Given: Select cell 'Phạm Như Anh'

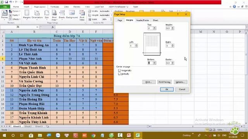Looking at the screenshot, I should (x=34, y=59).
